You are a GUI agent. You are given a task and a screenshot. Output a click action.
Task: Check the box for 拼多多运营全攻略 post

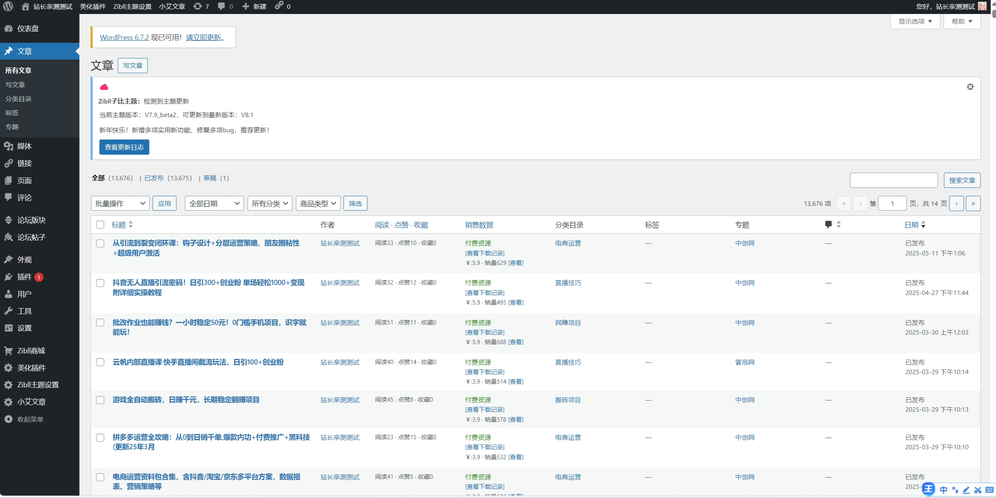pos(100,438)
